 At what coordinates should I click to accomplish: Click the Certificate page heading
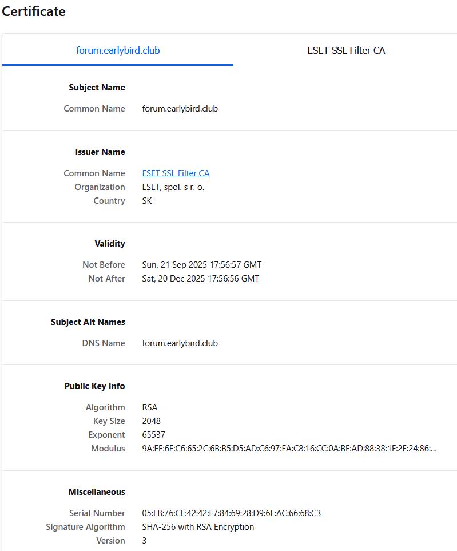tap(34, 11)
